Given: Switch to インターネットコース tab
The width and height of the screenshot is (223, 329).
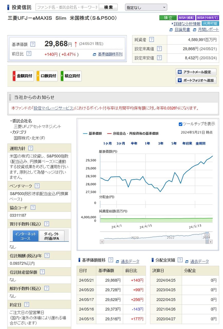Looking at the screenshot, I should coord(26,236).
